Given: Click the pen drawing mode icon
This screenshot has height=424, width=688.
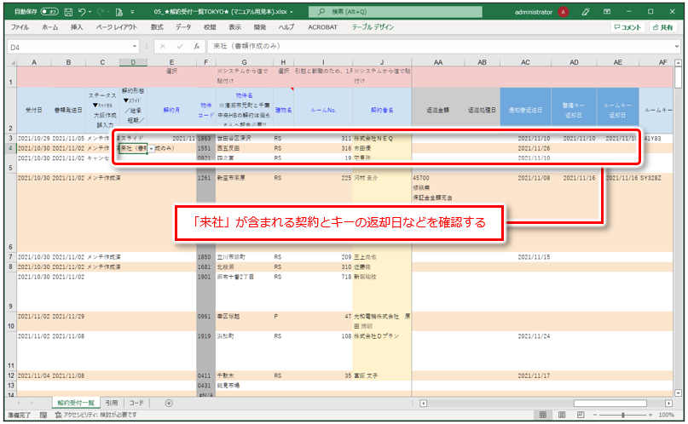Looking at the screenshot, I should point(586,12).
